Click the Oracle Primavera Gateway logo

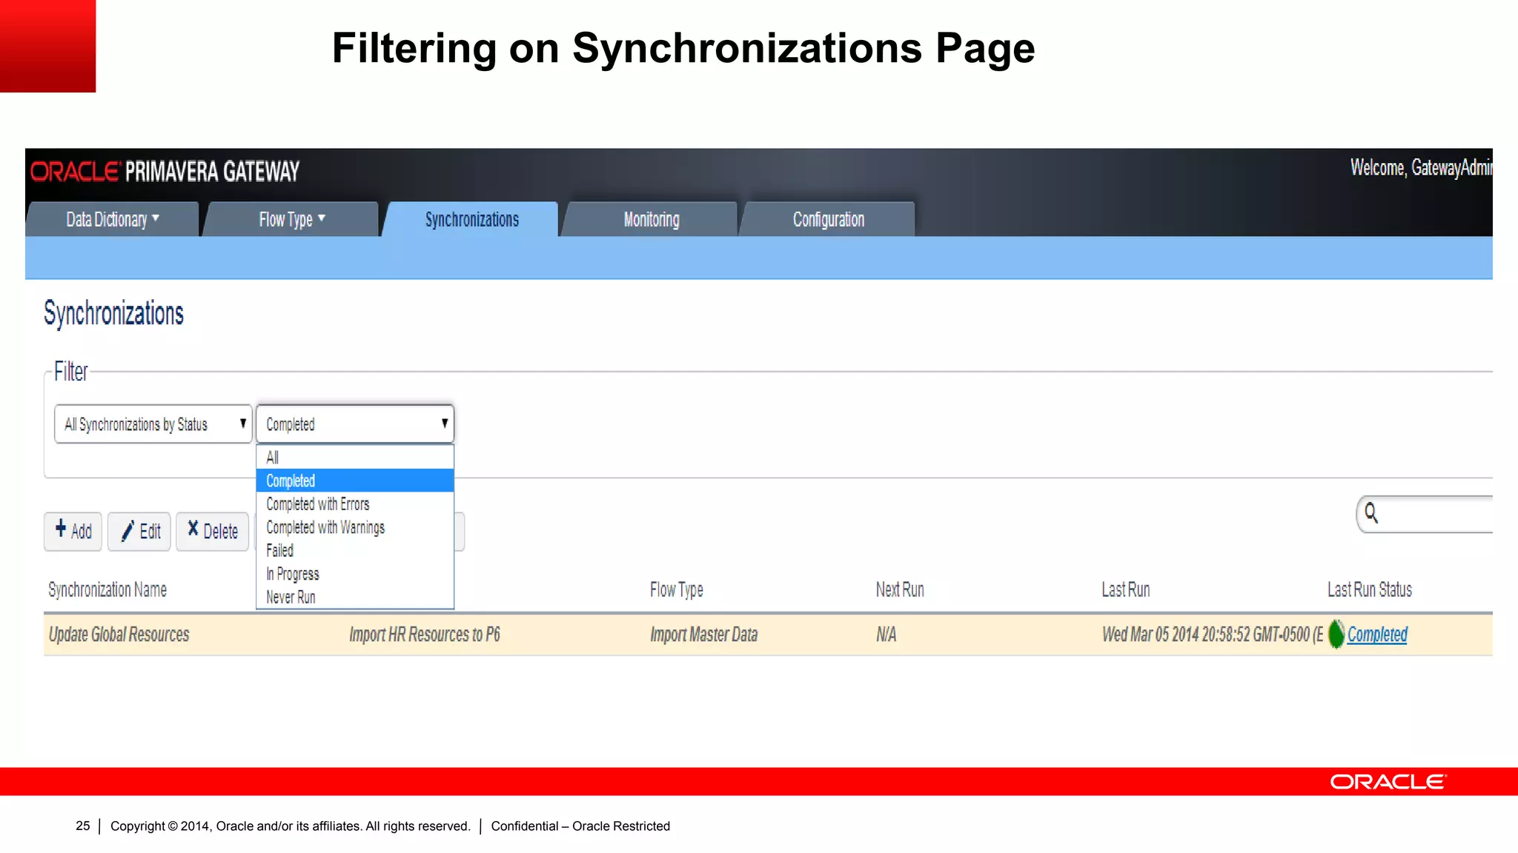(165, 171)
